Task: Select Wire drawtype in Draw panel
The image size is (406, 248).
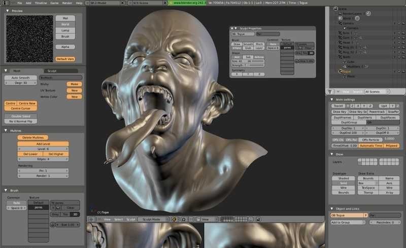Action: point(344,188)
